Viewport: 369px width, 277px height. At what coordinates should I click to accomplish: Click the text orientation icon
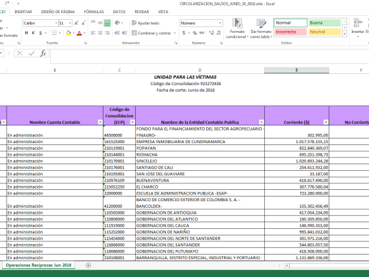pos(117,23)
